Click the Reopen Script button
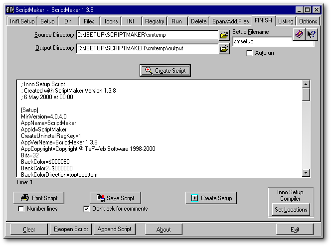 coord(70,230)
